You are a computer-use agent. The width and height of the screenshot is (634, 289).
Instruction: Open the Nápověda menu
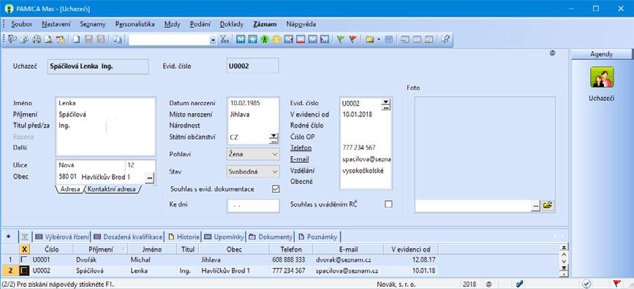tap(301, 24)
